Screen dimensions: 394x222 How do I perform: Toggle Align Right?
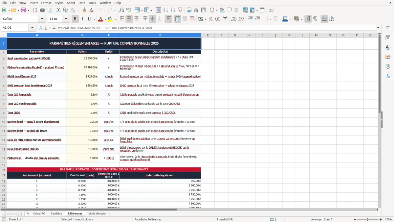136,19
